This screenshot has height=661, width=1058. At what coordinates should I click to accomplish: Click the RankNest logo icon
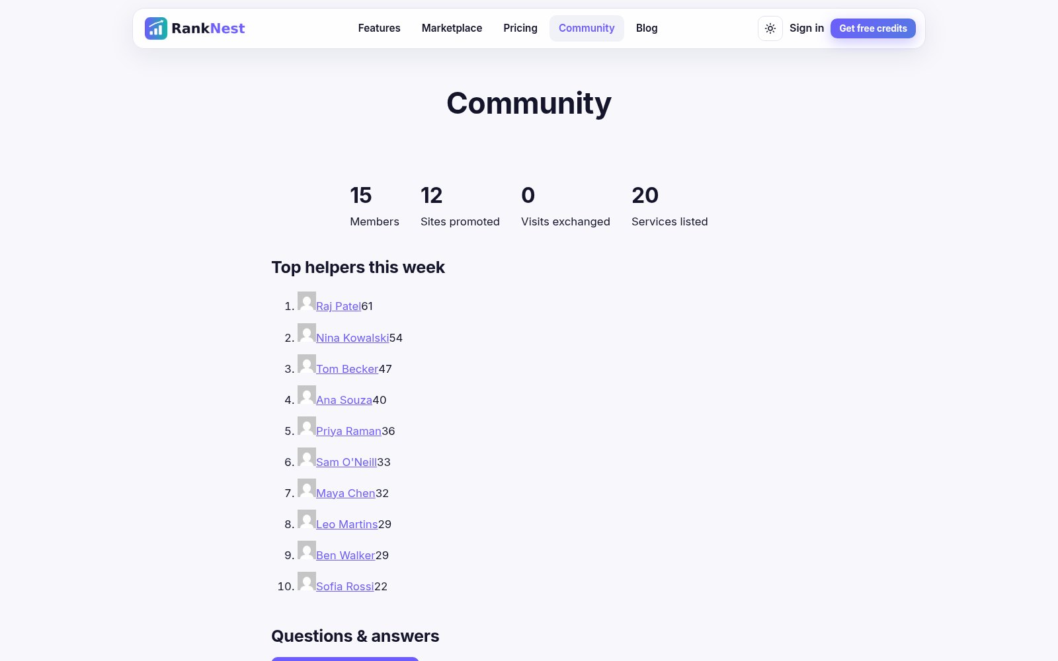pos(156,28)
